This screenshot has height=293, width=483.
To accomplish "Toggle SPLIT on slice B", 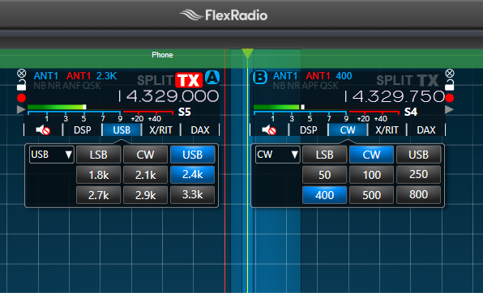I will [x=395, y=81].
